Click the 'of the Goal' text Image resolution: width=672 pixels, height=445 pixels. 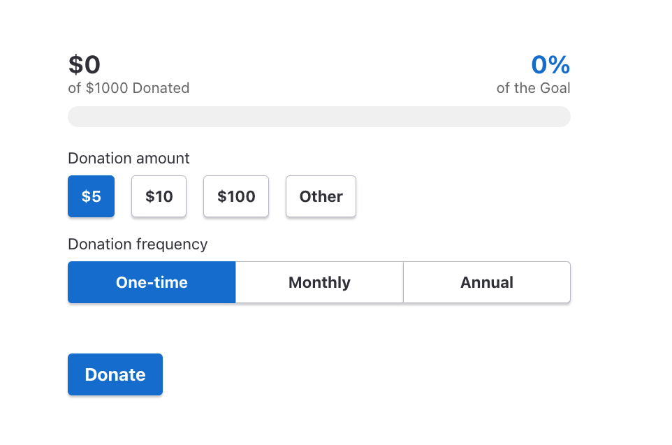[x=533, y=88]
